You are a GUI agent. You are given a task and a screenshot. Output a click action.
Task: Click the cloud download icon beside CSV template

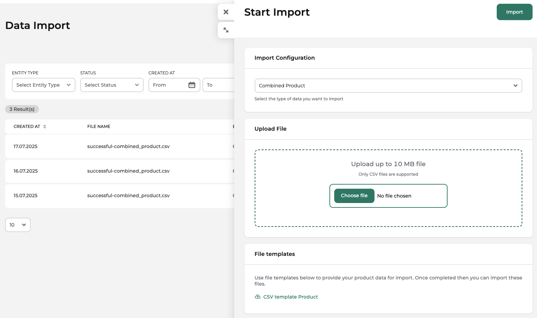tap(258, 297)
